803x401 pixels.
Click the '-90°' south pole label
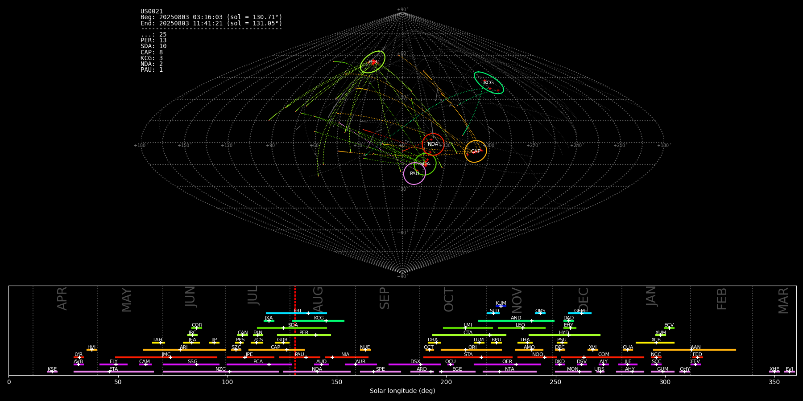[402, 276]
